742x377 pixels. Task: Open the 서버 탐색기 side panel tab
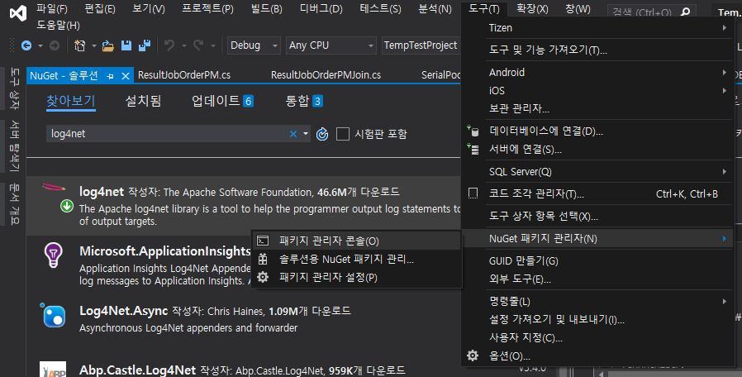15,146
